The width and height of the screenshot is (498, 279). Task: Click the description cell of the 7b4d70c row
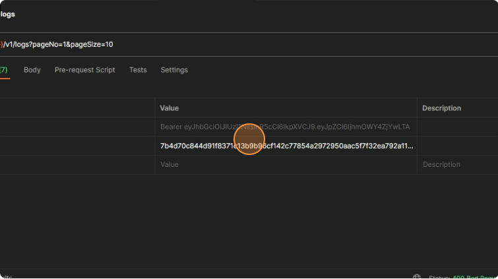click(457, 146)
